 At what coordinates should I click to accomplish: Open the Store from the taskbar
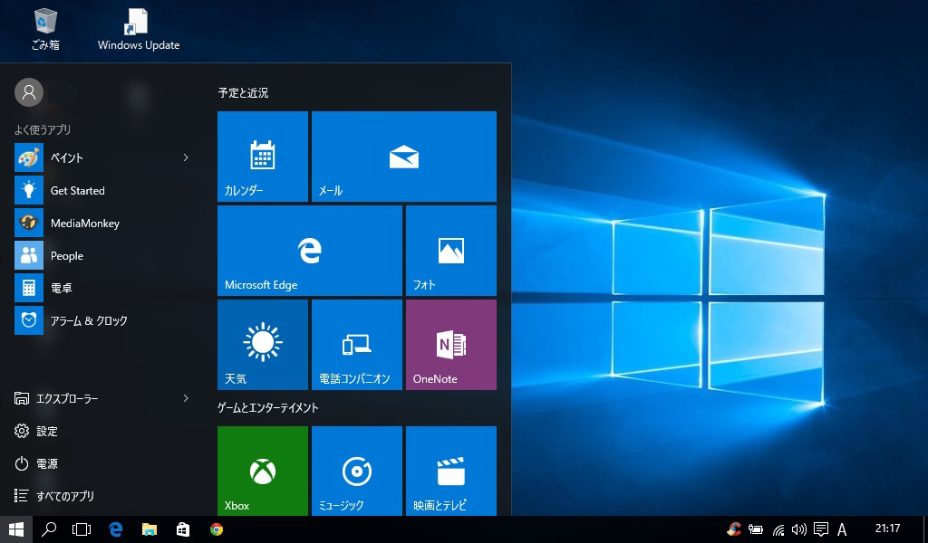coord(183,529)
